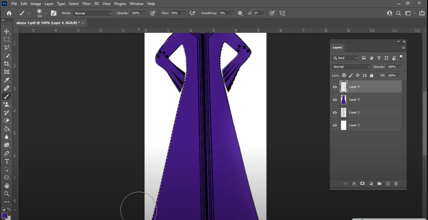
Task: Open brush settings gear icon
Action: pyautogui.click(x=240, y=13)
